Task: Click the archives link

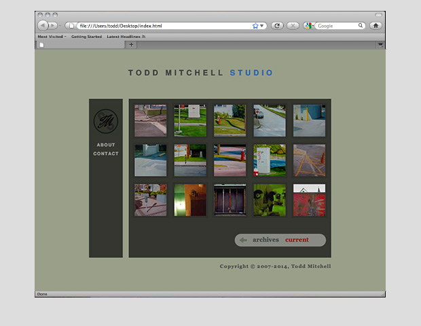Action: 266,240
